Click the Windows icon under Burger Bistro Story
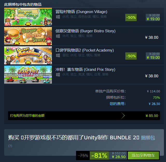 (x=58, y=36)
